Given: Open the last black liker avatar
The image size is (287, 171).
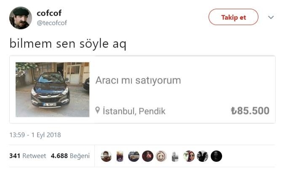Looking at the screenshot, I should (x=216, y=156).
